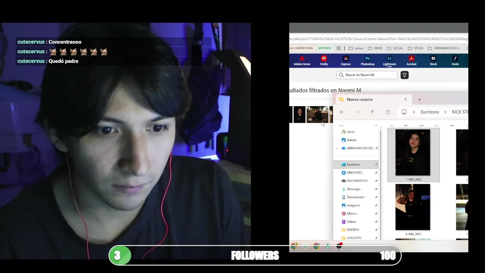Open the dark app icon with red badge
485x273 pixels.
(339, 246)
